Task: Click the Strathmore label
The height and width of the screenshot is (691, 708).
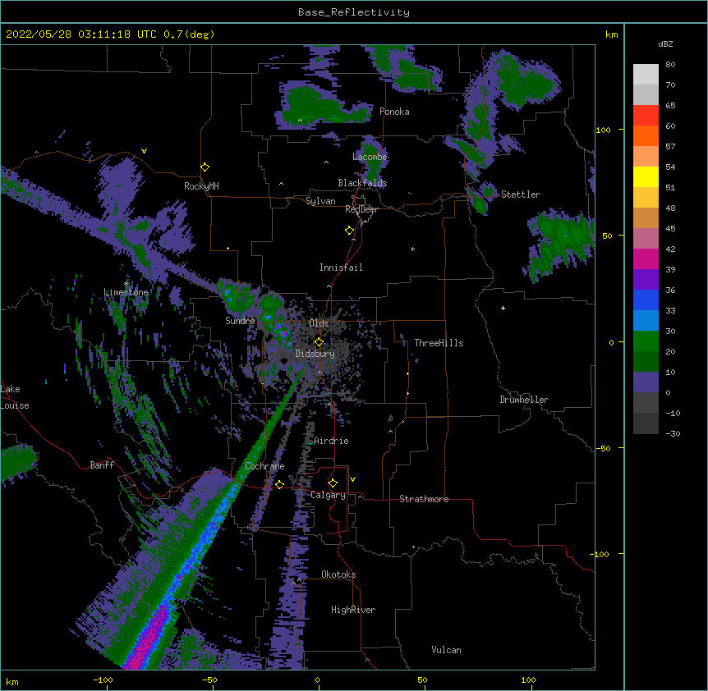Action: [x=424, y=499]
